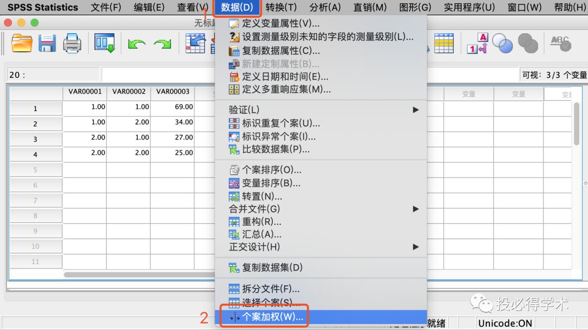This screenshot has width=588, height=330.
Task: Click the VAR00002 column header
Action: pyautogui.click(x=128, y=92)
